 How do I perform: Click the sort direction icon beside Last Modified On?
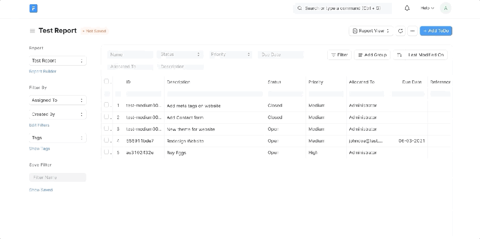pyautogui.click(x=399, y=55)
